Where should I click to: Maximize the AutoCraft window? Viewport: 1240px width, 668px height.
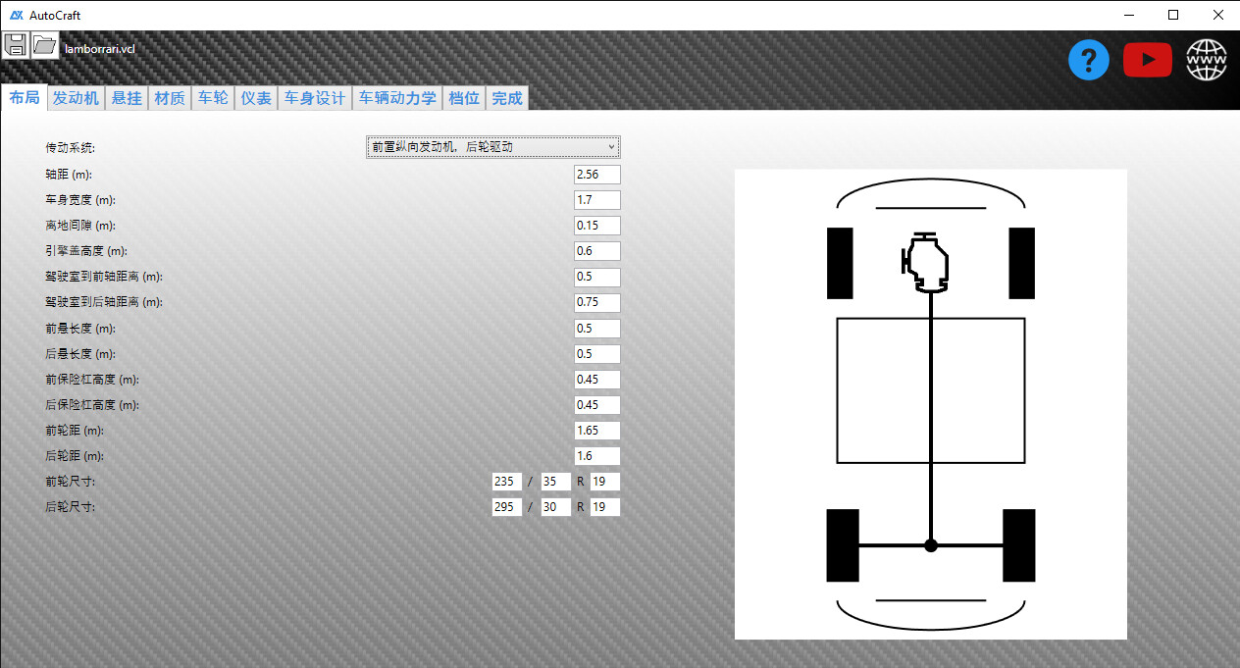click(1173, 15)
